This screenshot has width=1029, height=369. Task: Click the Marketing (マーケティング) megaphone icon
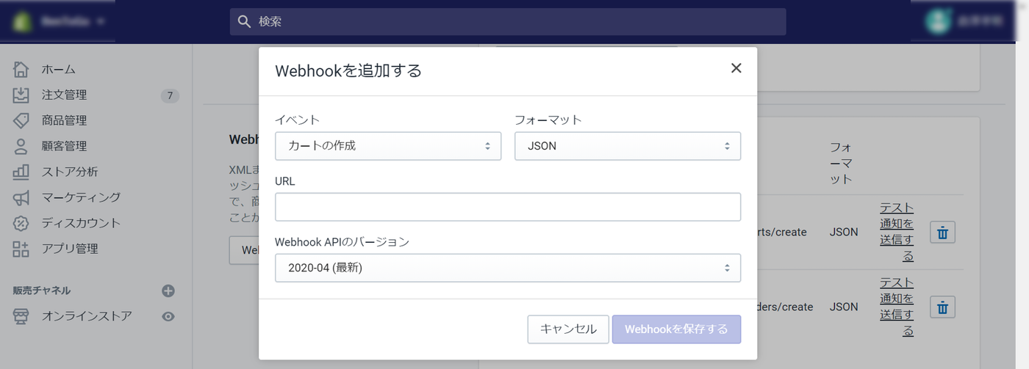(x=21, y=197)
